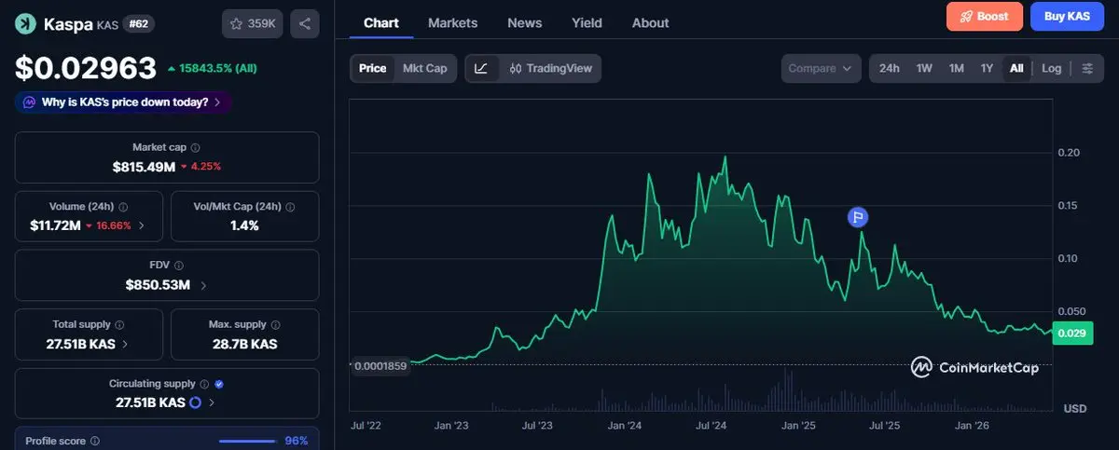Image resolution: width=1119 pixels, height=450 pixels.
Task: Open Market cap info icon
Action: [195, 147]
